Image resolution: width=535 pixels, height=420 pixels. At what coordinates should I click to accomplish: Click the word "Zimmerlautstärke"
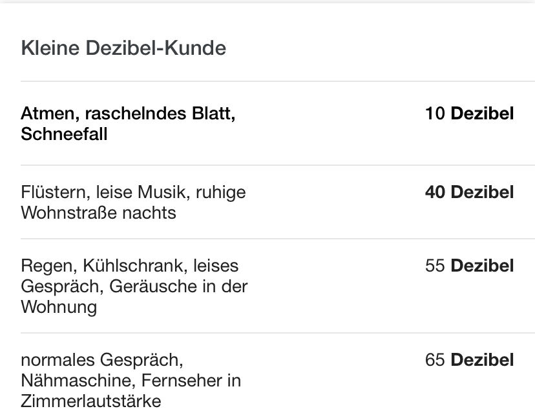coord(90,401)
